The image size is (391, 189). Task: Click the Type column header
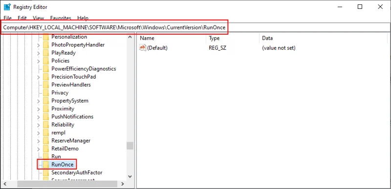(233, 38)
